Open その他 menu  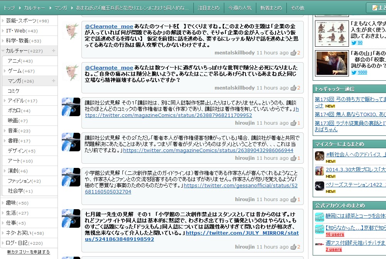pos(297,8)
